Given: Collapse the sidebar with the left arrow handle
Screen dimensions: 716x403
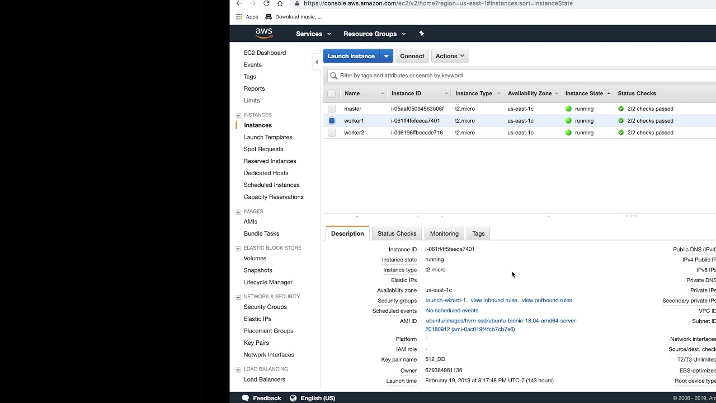Looking at the screenshot, I should click(317, 62).
